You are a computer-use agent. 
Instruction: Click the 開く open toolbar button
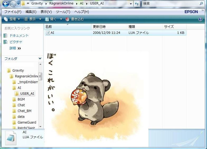coord(51,19)
